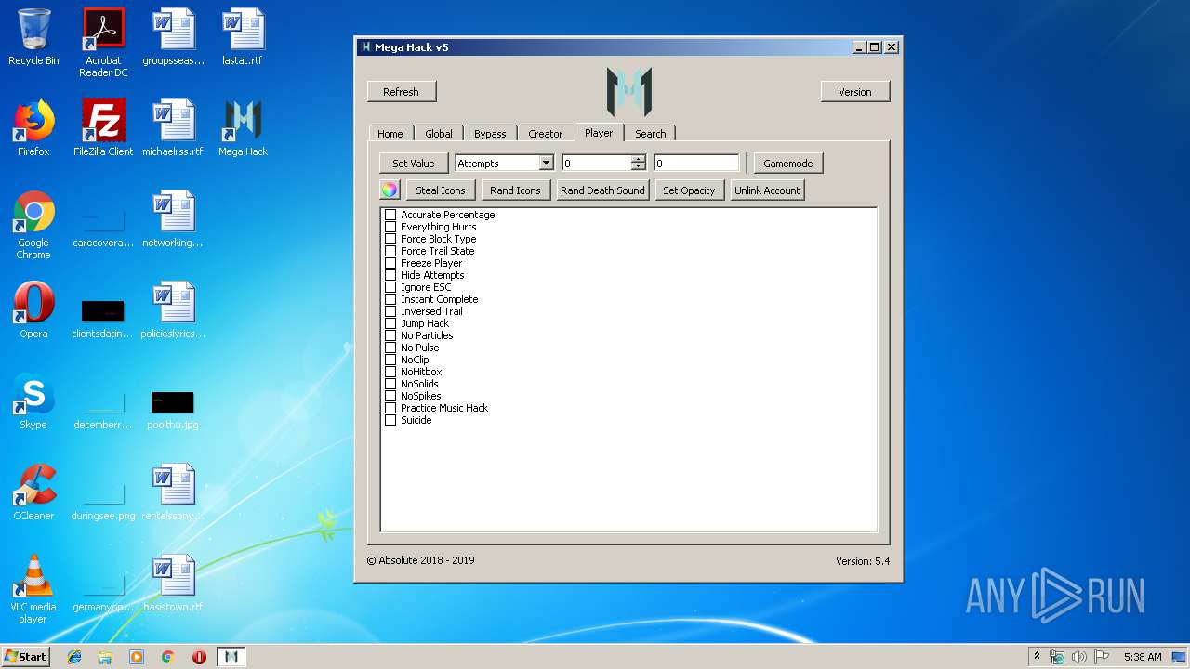Open the Recycle Bin desktop icon
The height and width of the screenshot is (669, 1190).
(33, 37)
